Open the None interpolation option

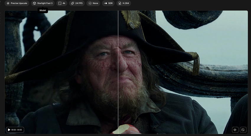pos(93,3)
